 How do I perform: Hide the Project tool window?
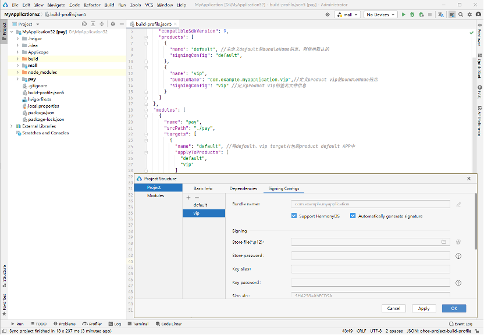tap(122, 24)
